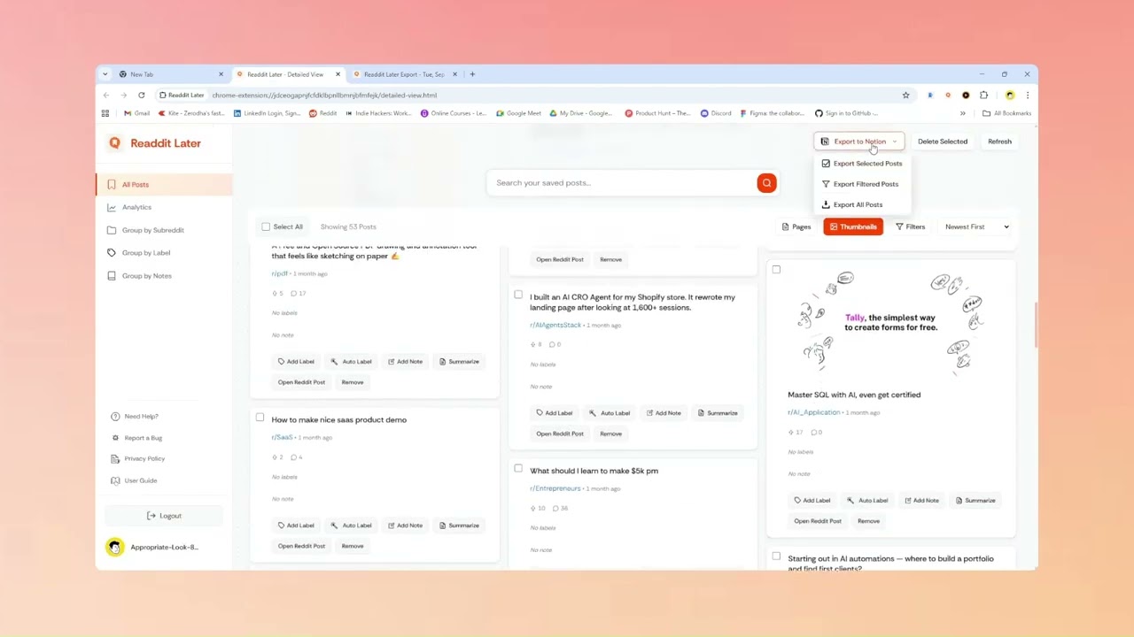Click the Report a Bug link
The width and height of the screenshot is (1134, 637).
(x=136, y=438)
